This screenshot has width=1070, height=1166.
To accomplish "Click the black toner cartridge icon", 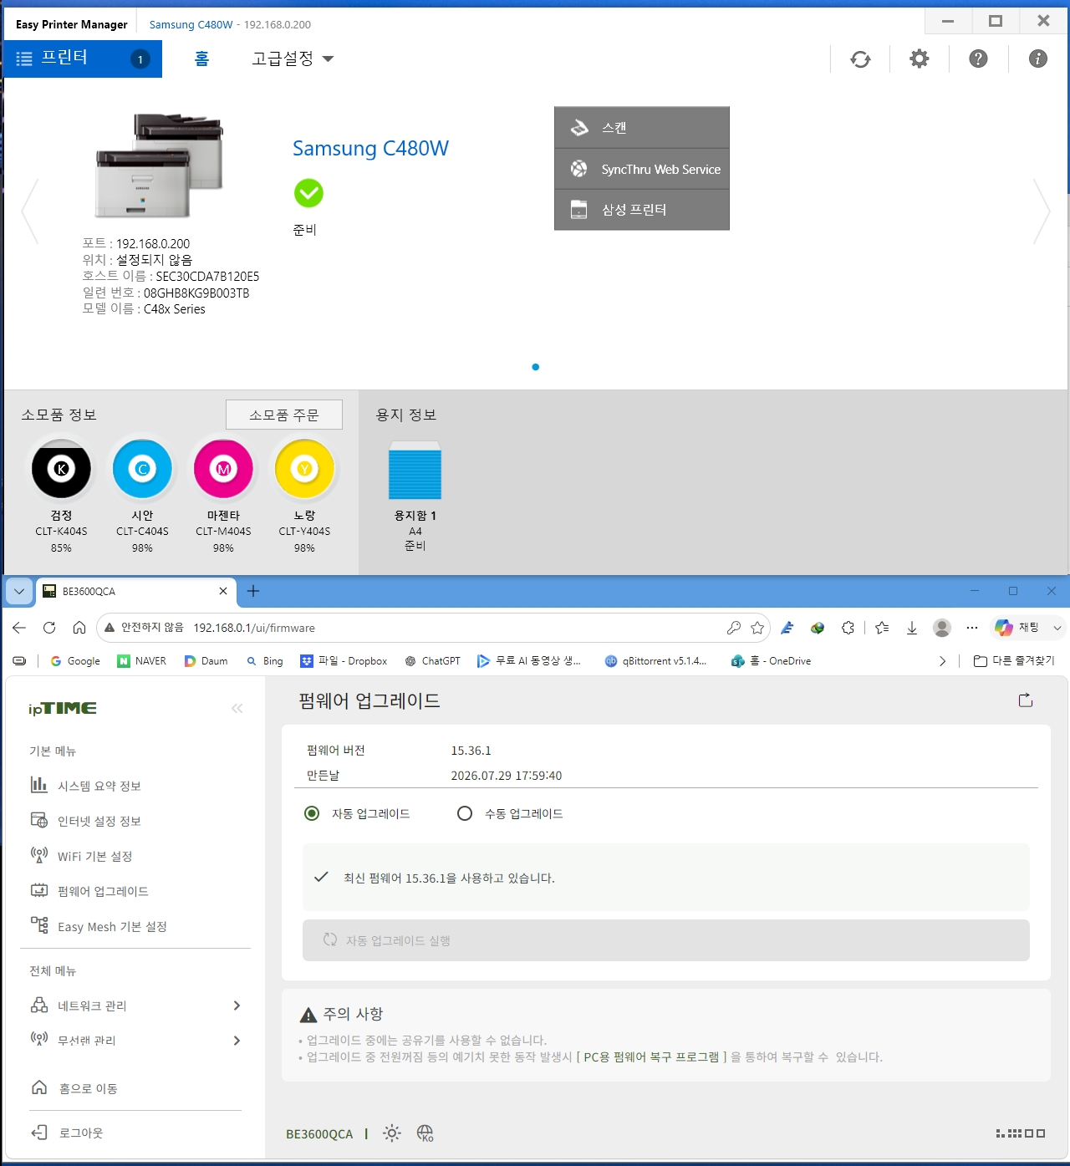I will 61,469.
